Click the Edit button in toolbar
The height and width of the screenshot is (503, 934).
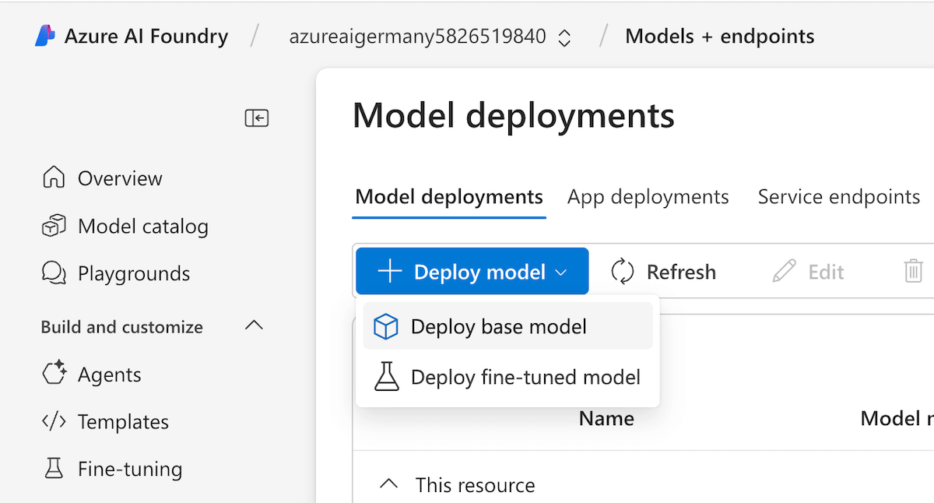pos(809,272)
